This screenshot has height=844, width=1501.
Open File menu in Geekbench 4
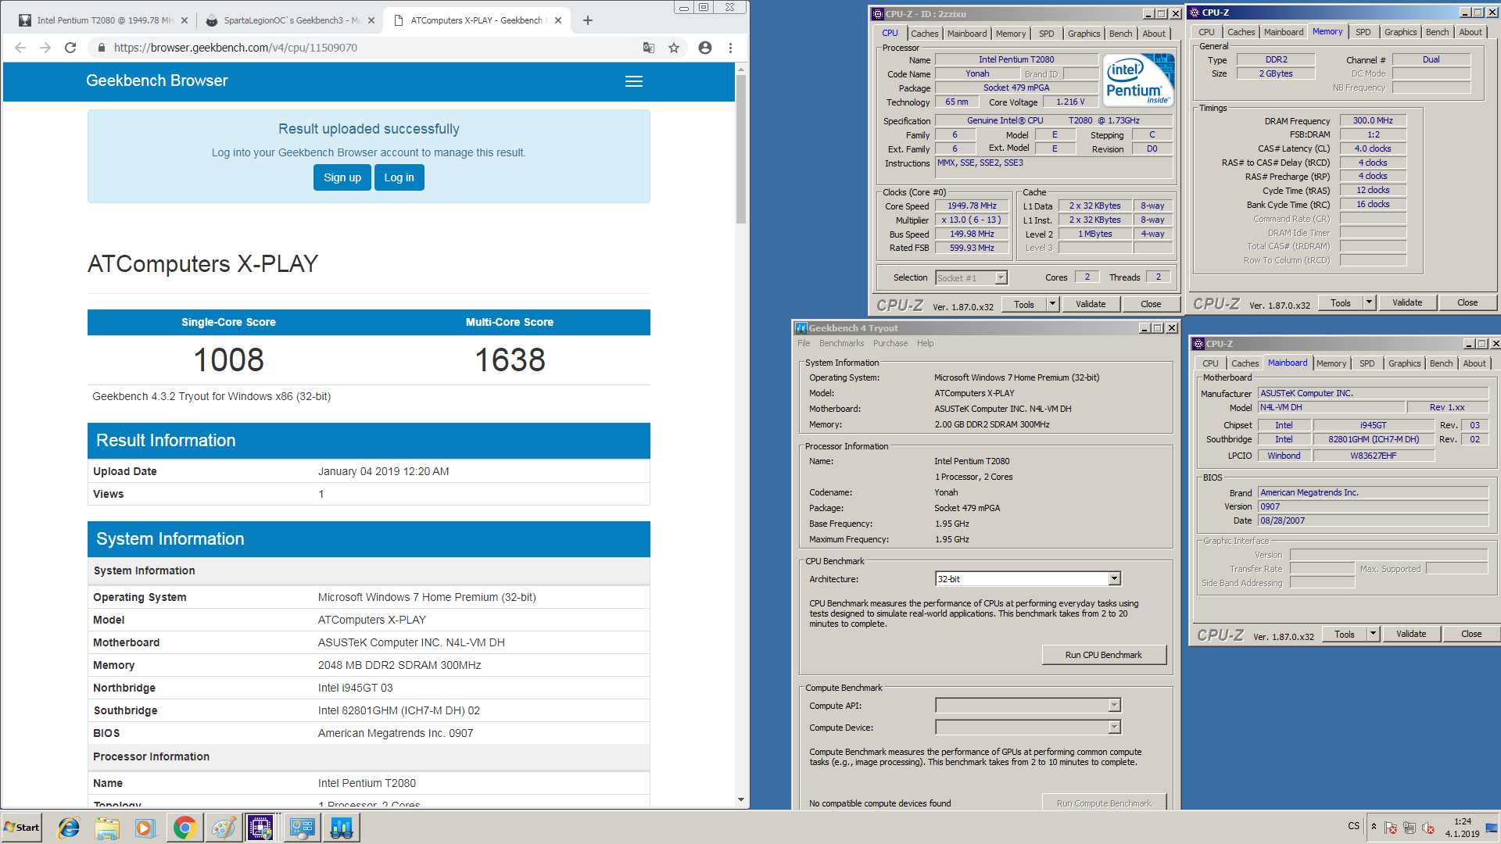(x=804, y=343)
